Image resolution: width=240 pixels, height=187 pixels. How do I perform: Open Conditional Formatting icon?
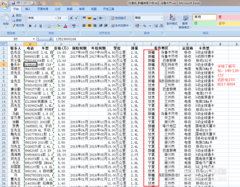tap(172, 21)
